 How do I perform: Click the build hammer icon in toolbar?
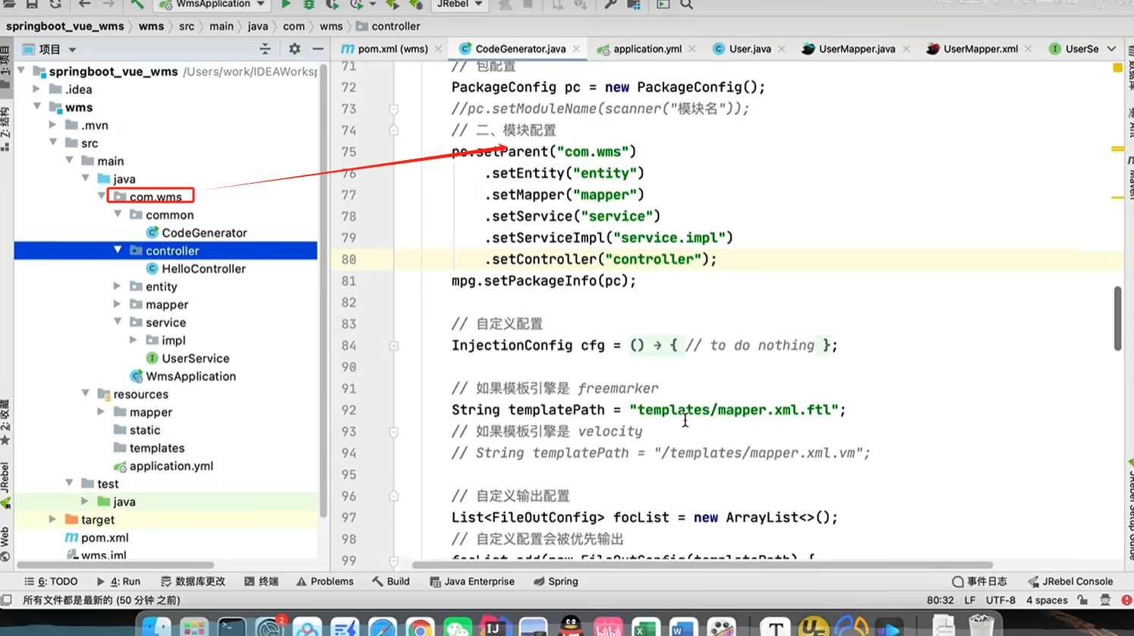click(x=137, y=5)
